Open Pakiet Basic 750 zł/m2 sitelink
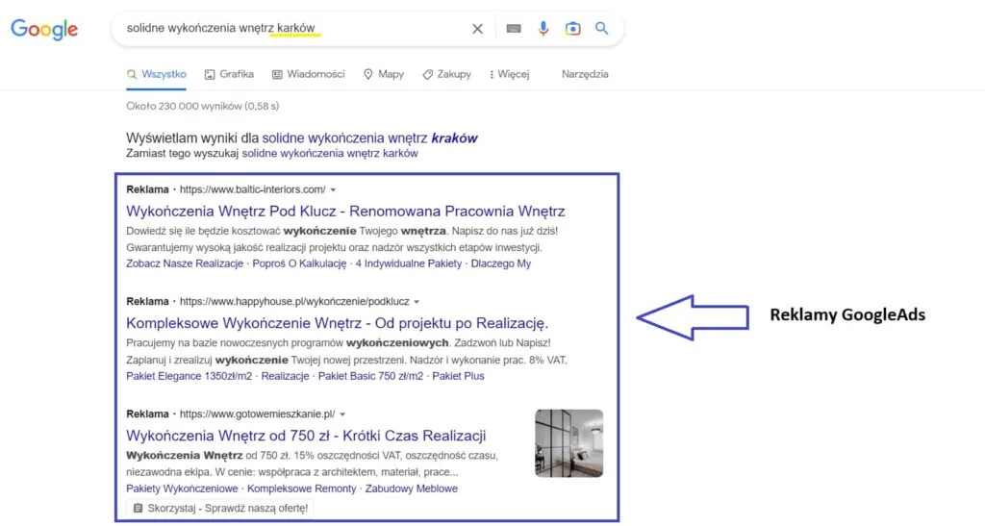 click(370, 376)
